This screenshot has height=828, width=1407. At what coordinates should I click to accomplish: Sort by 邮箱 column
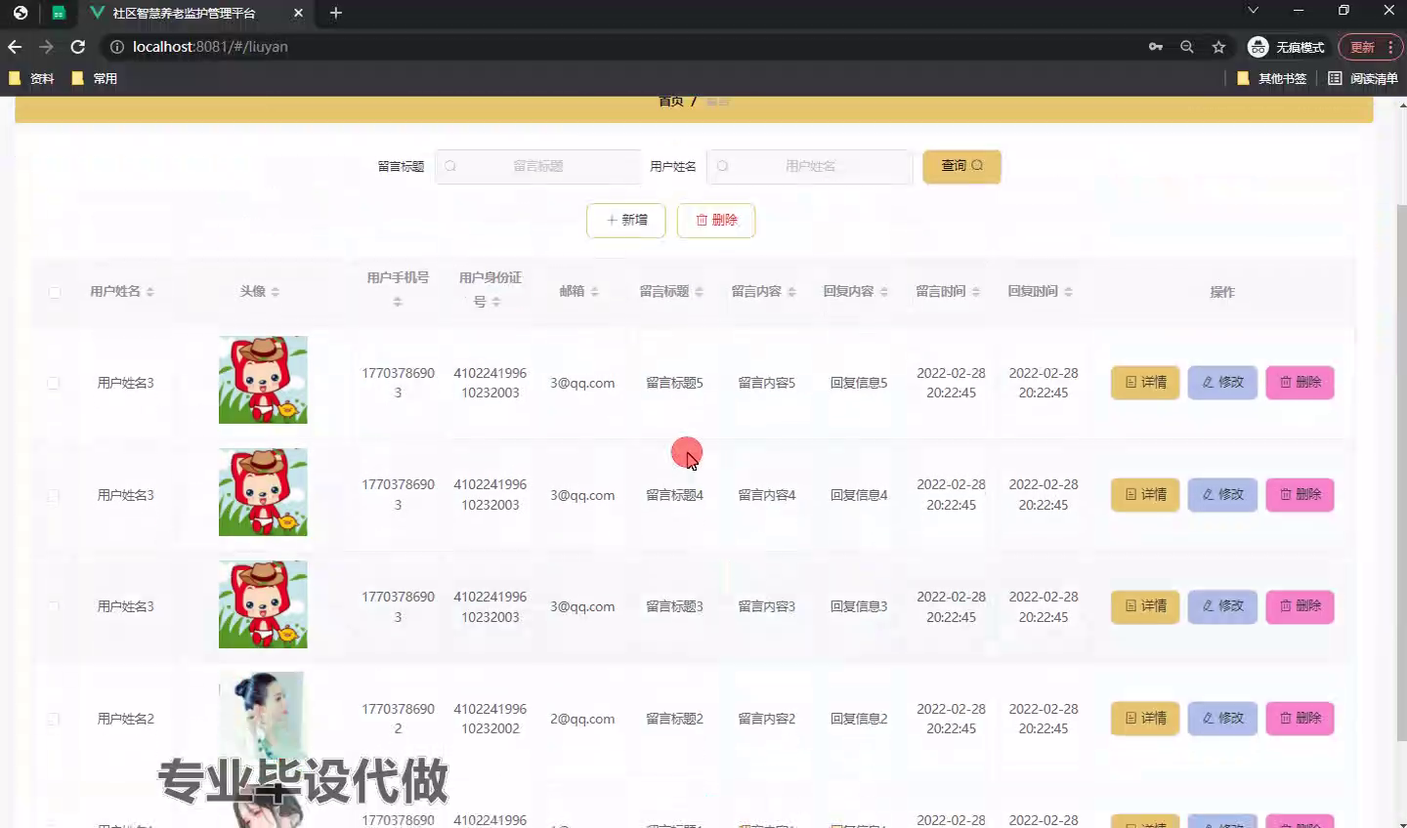594,292
